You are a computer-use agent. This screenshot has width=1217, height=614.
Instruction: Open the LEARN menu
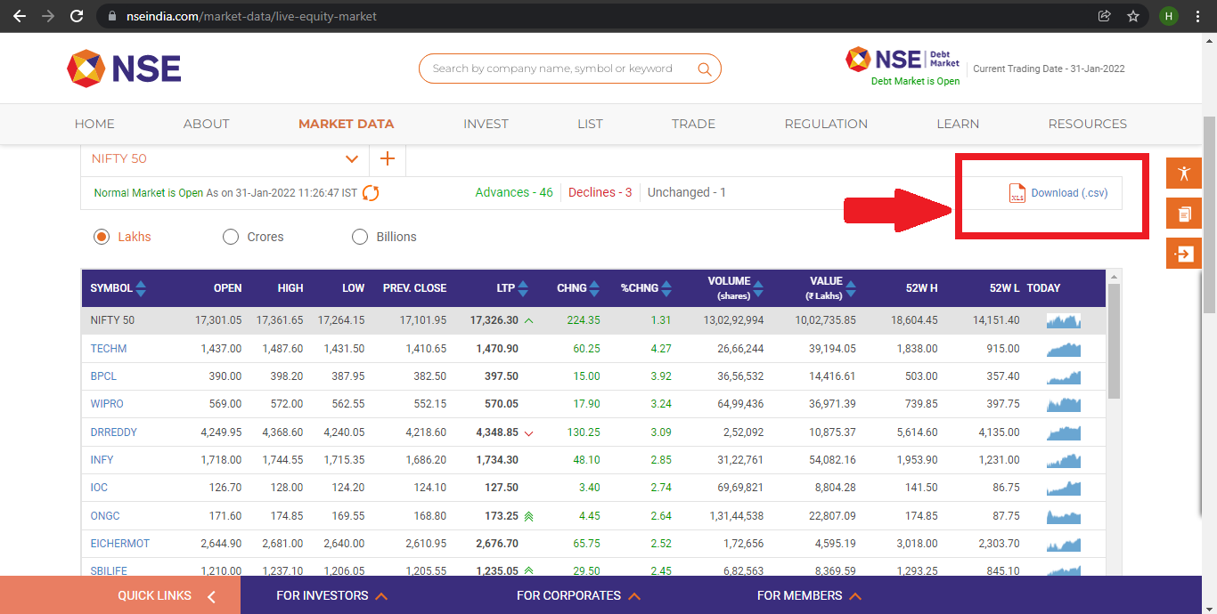pos(958,124)
